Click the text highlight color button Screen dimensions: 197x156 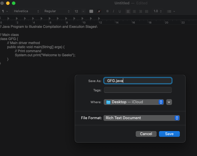click(x=99, y=11)
